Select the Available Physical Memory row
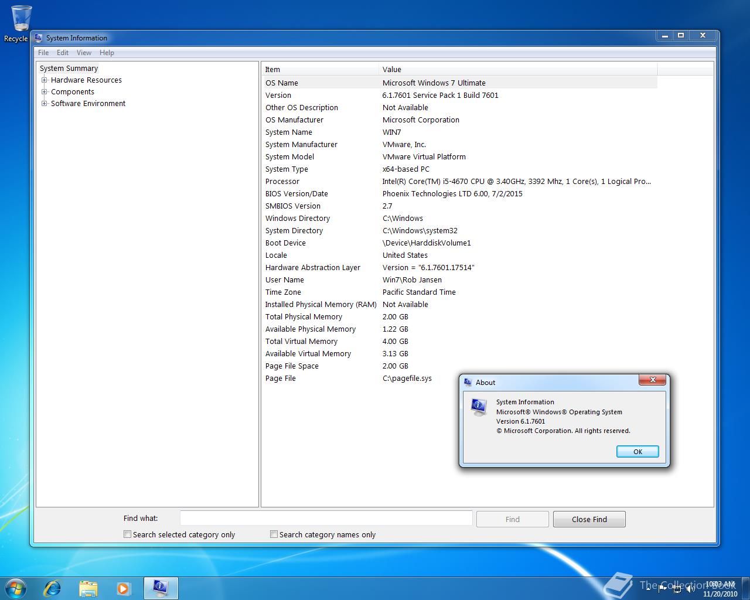This screenshot has width=750, height=600. pos(459,329)
